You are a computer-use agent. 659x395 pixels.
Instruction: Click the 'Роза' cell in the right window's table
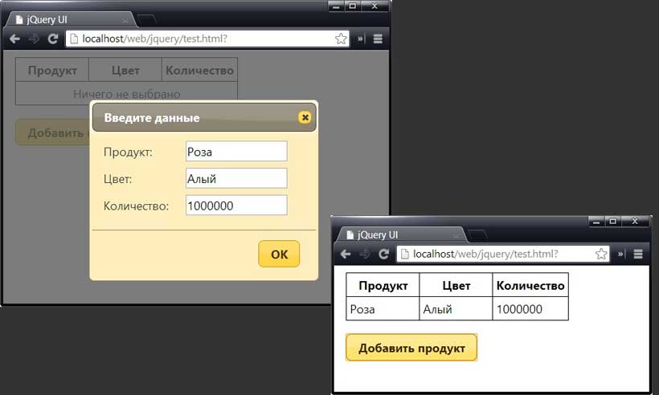(x=383, y=309)
